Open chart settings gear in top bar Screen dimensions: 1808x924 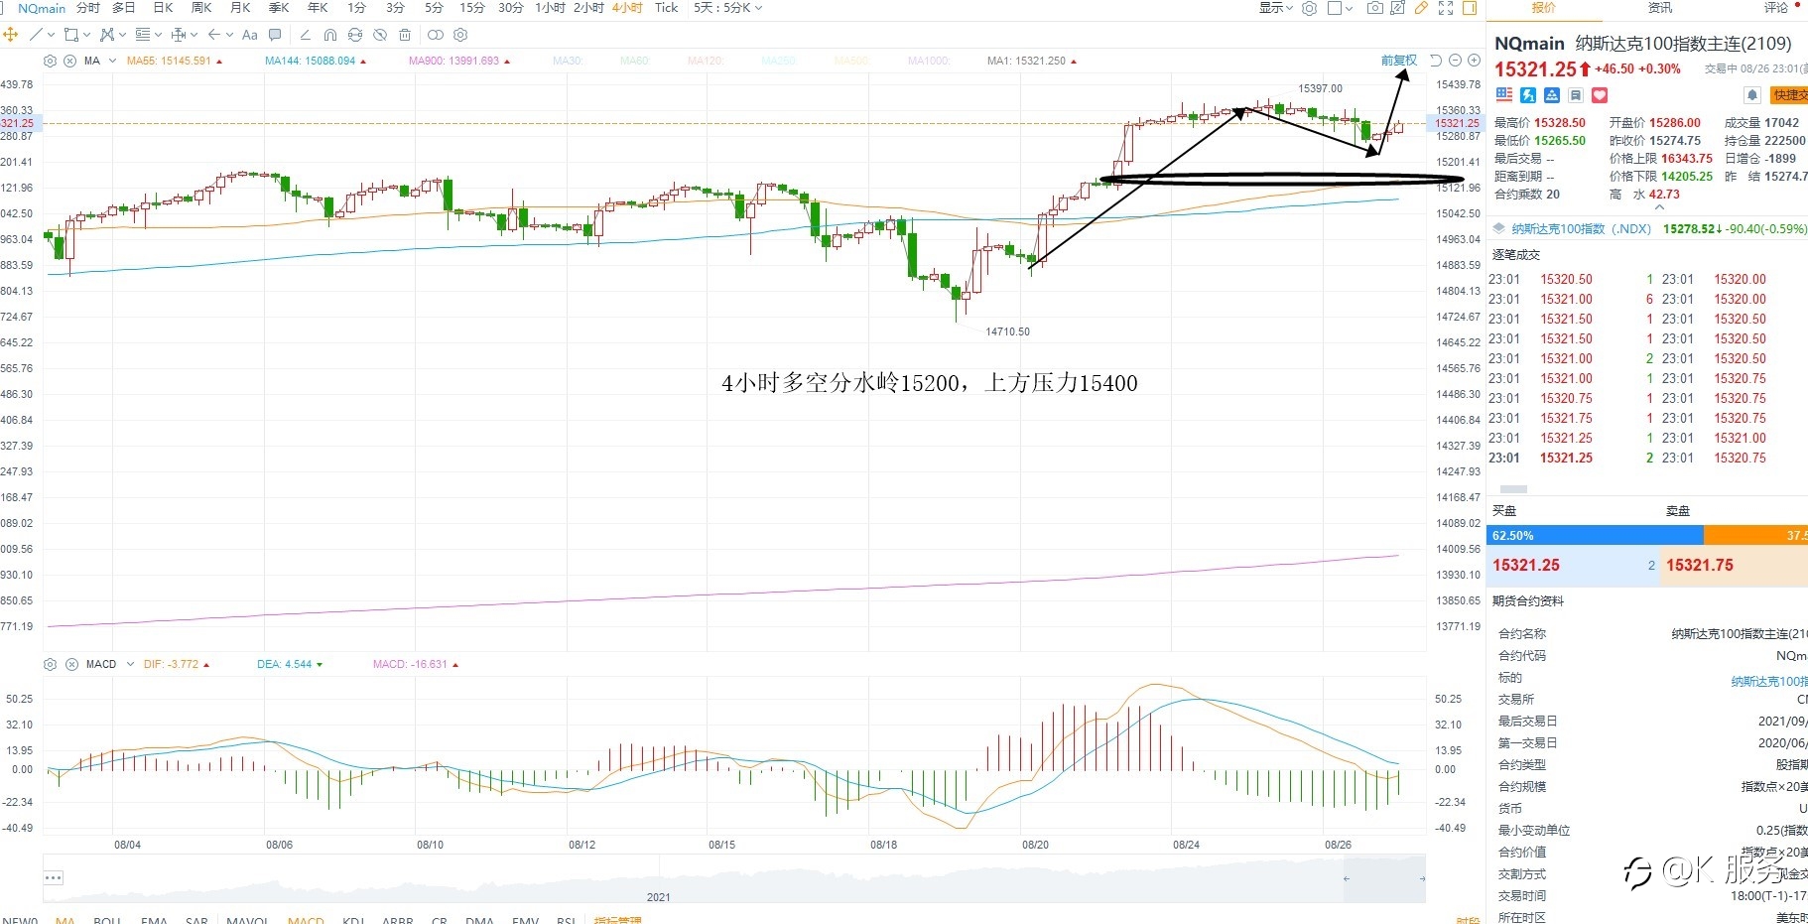pos(1310,8)
